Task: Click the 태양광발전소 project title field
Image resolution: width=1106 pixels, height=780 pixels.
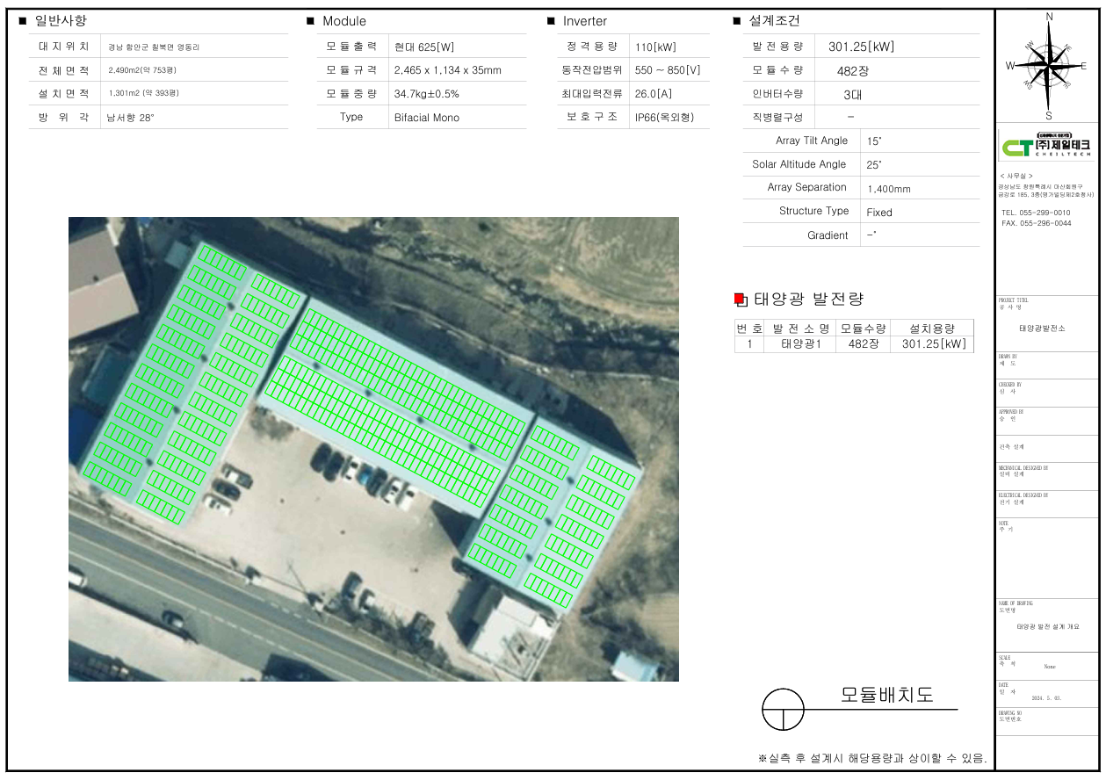Action: tap(1043, 328)
